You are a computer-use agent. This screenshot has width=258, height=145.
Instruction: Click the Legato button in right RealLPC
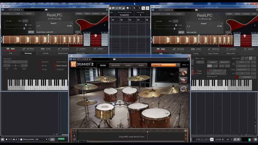(x=212, y=62)
